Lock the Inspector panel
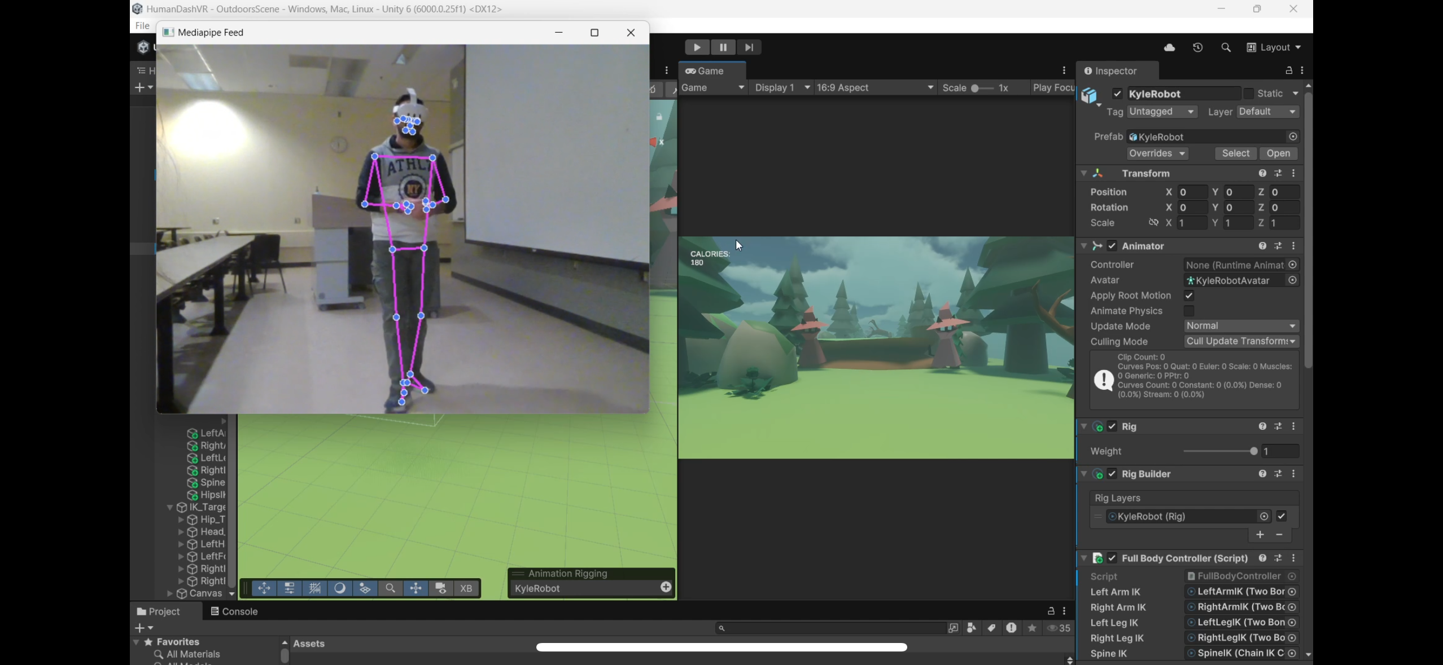The image size is (1443, 665). click(1289, 71)
